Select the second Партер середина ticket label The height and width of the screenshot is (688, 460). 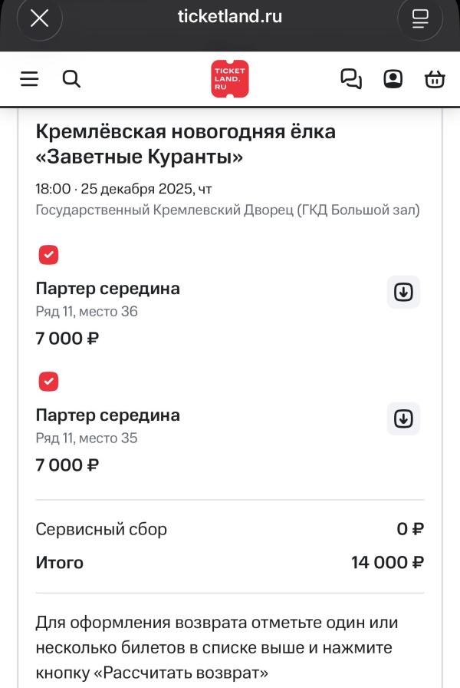[108, 415]
